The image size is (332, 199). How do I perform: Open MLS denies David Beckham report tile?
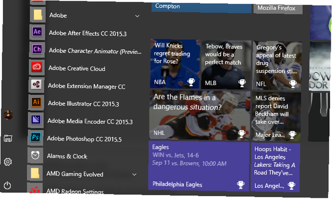(x=276, y=117)
